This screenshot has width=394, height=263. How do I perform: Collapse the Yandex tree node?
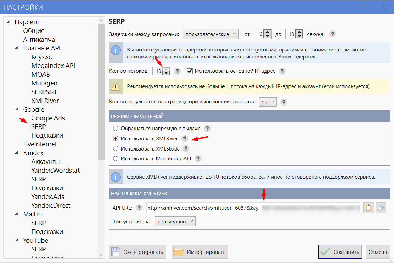coord(17,153)
